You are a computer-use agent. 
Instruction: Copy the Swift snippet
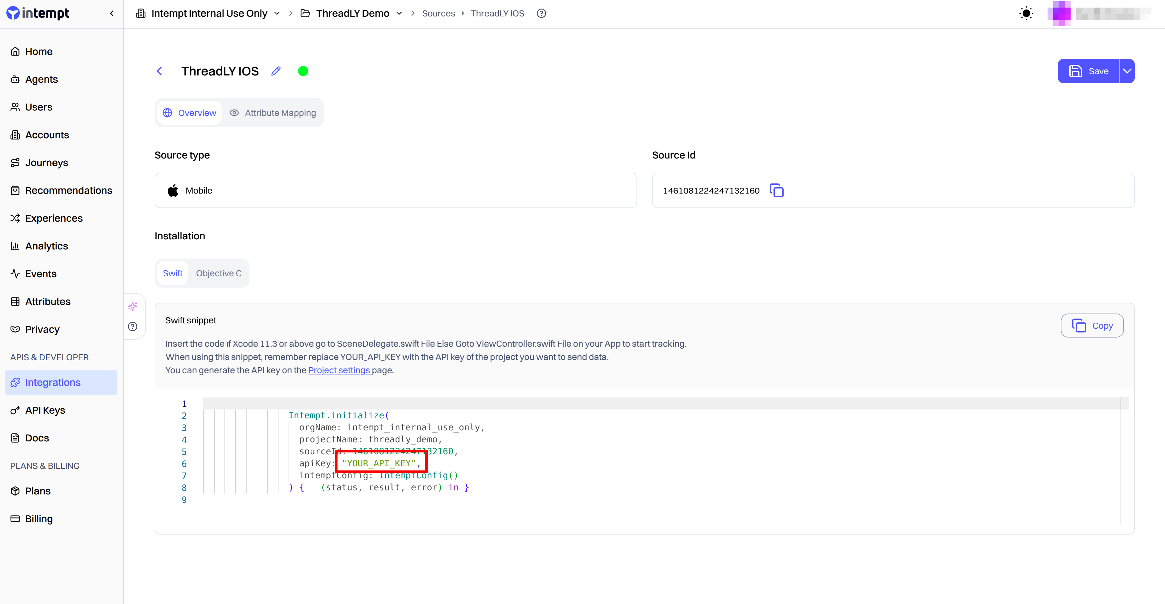(1092, 325)
